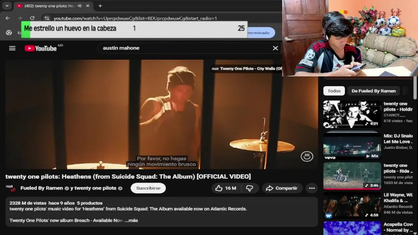
Task: Click the youtube.com address bar URL
Action: (x=135, y=19)
